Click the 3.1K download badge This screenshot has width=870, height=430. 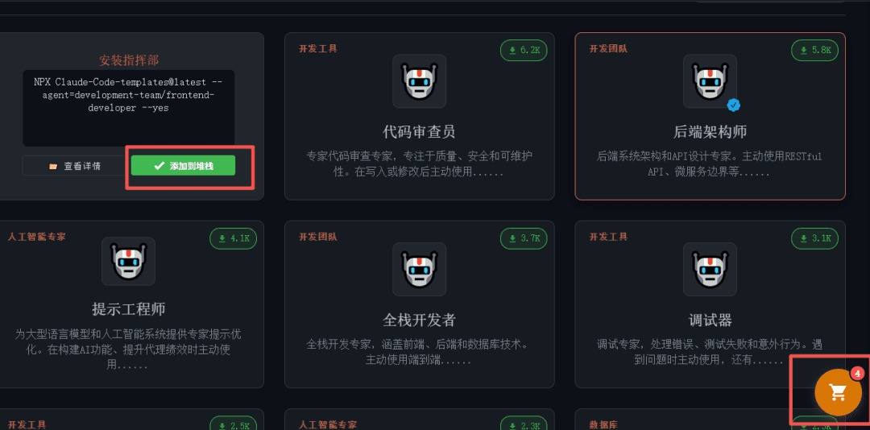(x=814, y=238)
